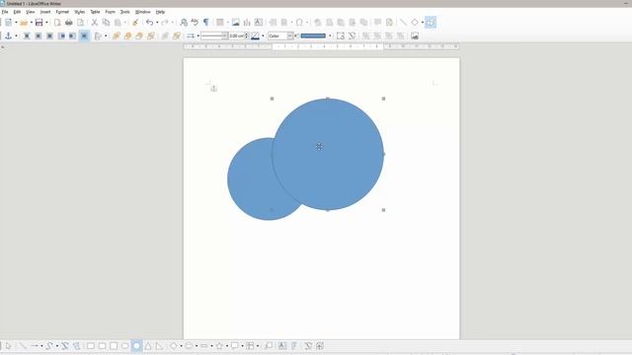632x355 pixels.
Task: Open the Tools menu
Action: [x=125, y=12]
